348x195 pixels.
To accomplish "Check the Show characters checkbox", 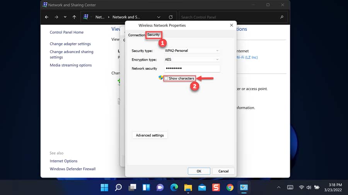I will click(x=166, y=79).
